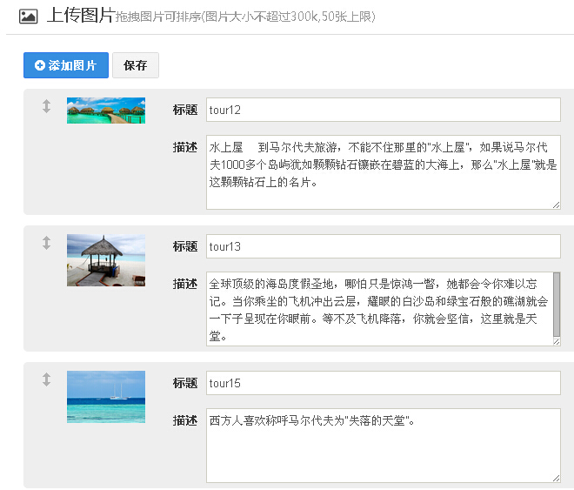Screen dimensions: 574x490
Task: Click the reorder handle icon for tour15 row
Action: pyautogui.click(x=47, y=379)
